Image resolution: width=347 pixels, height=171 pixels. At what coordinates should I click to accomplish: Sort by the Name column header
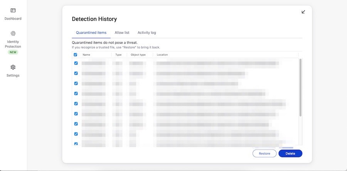(86, 55)
